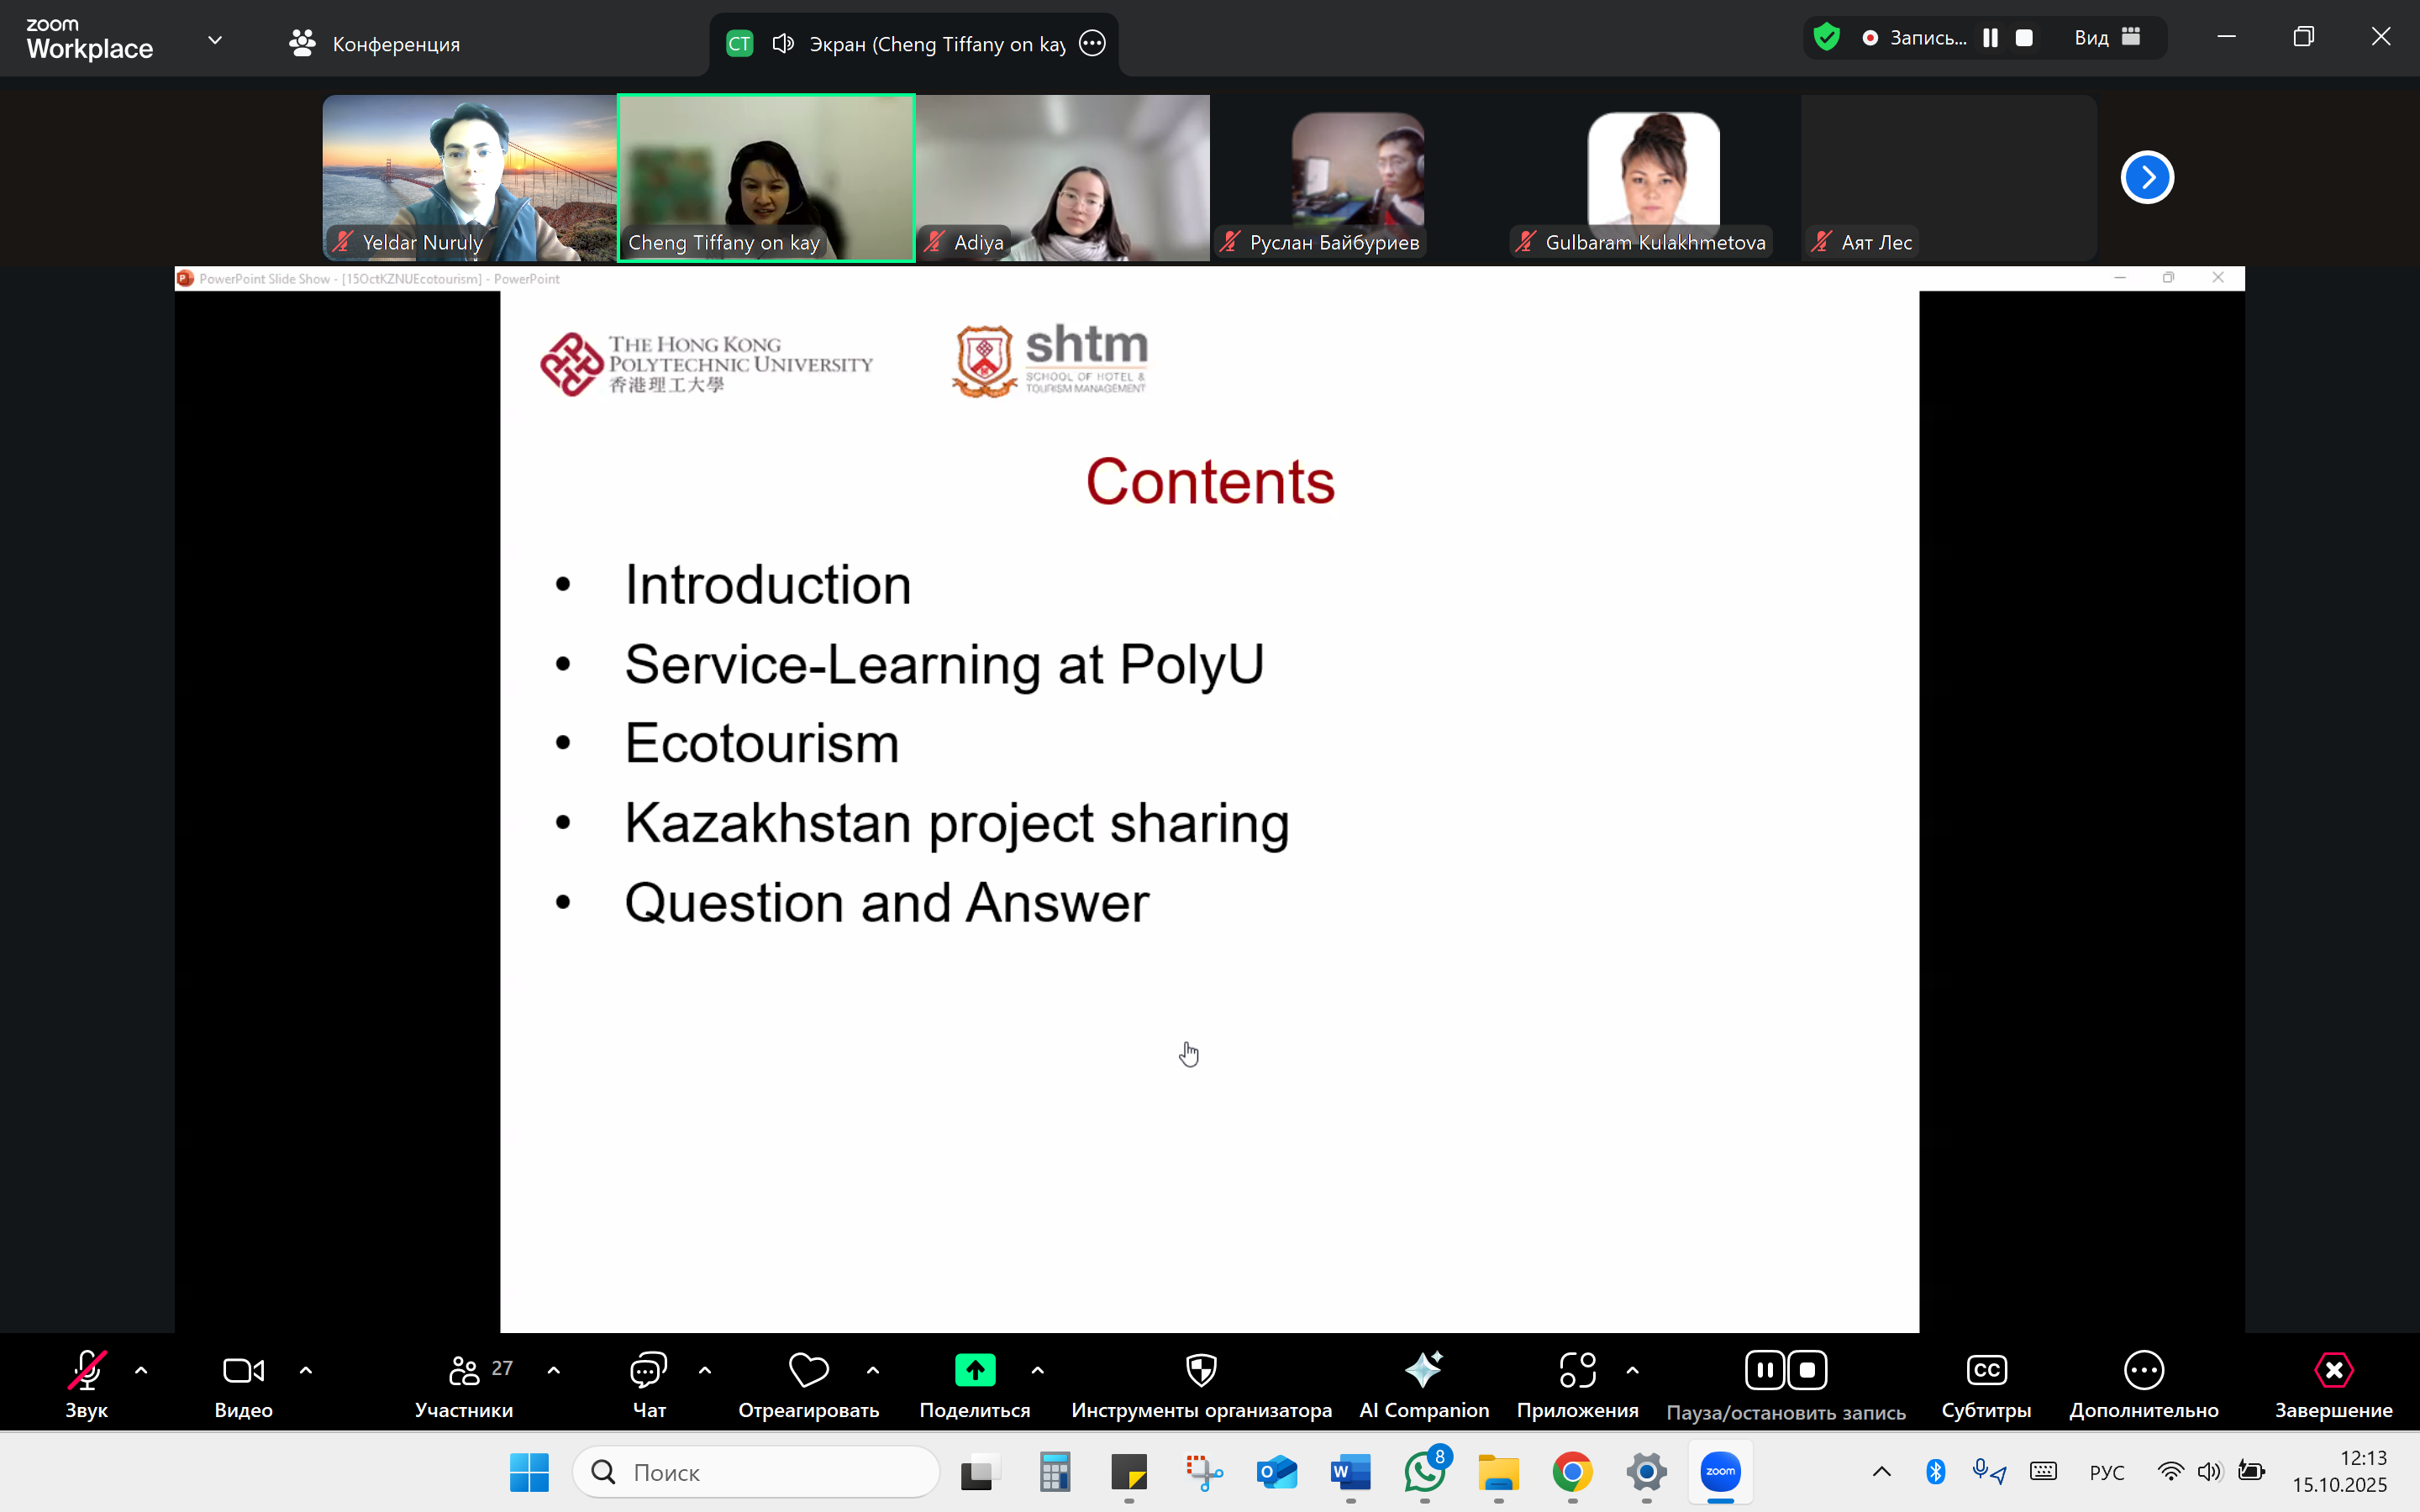Open the Apps panel icon
Screen dimensions: 2420x1512
[x=1577, y=1370]
